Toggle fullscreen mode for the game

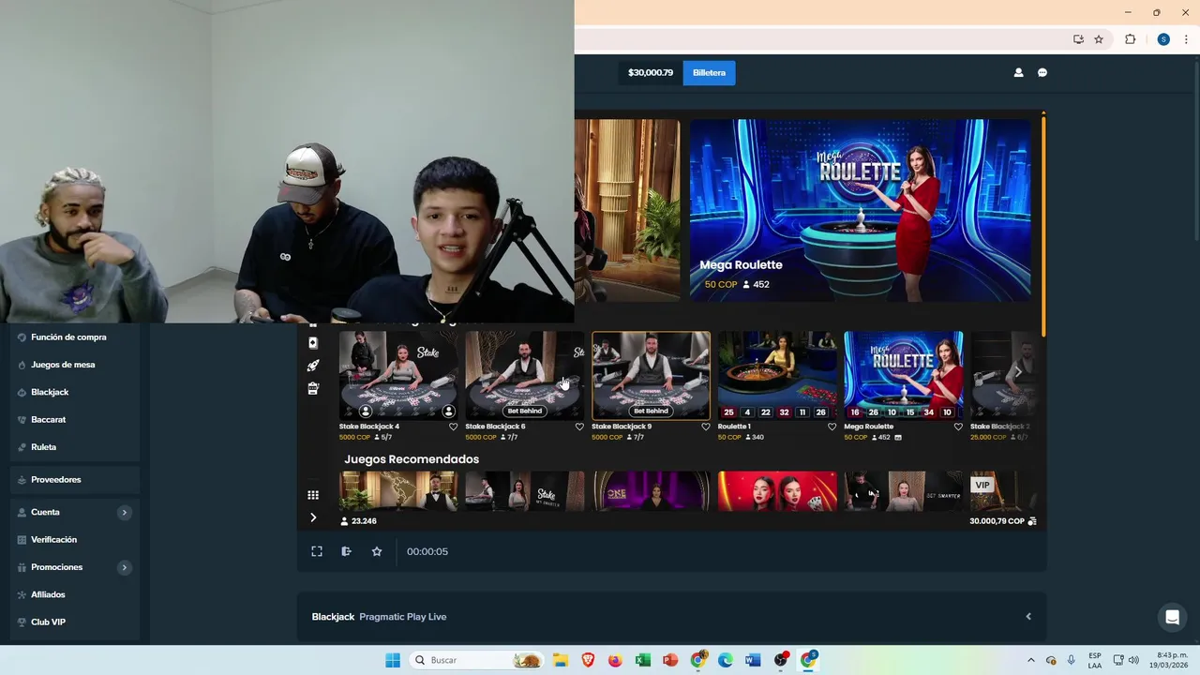317,551
